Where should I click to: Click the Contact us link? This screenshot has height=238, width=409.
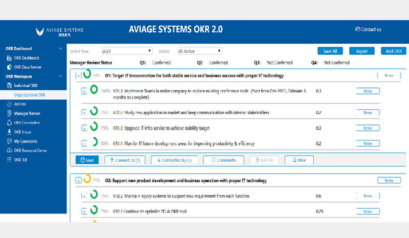(x=368, y=29)
